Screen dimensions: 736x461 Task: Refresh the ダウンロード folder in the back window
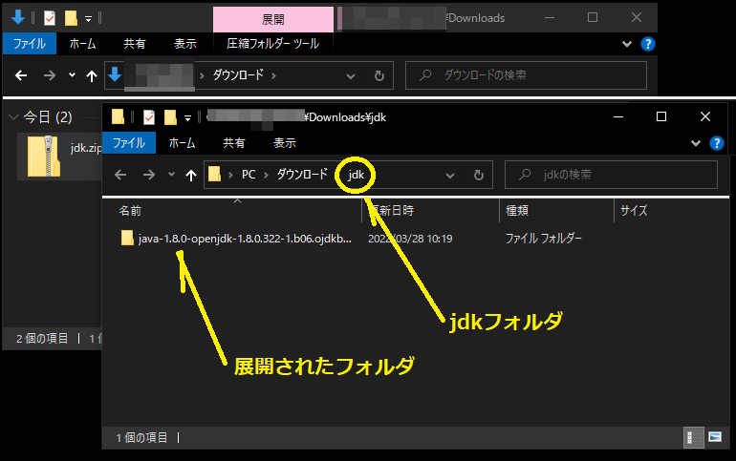(379, 75)
